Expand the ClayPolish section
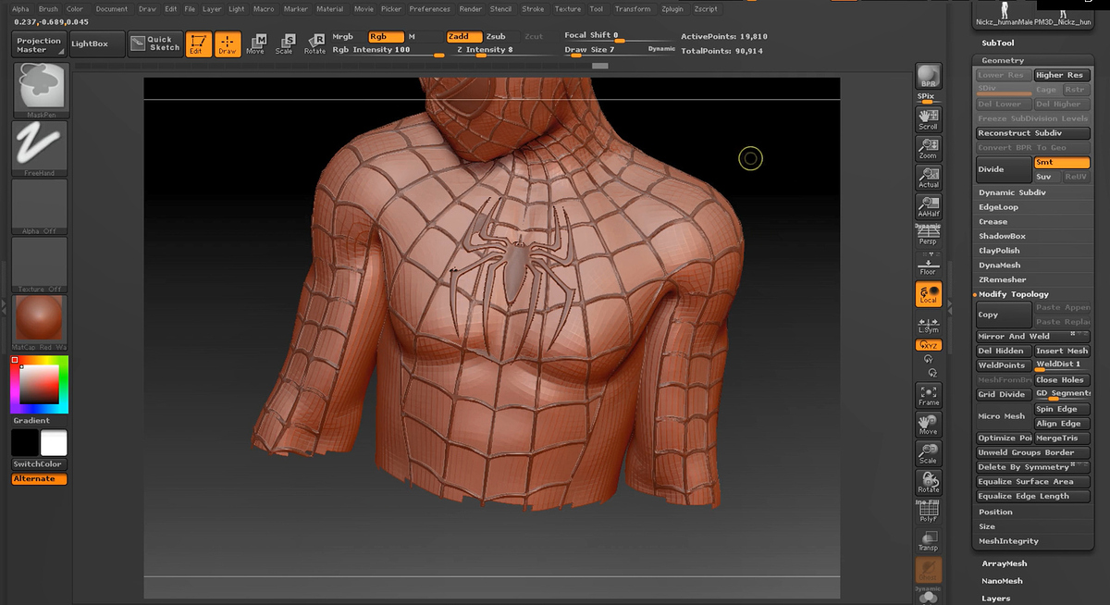Image resolution: width=1110 pixels, height=605 pixels. point(1000,251)
